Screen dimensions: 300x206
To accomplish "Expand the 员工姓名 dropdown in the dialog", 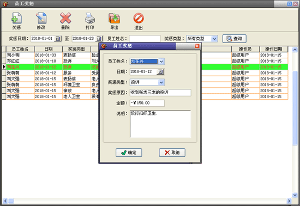I will [161, 62].
